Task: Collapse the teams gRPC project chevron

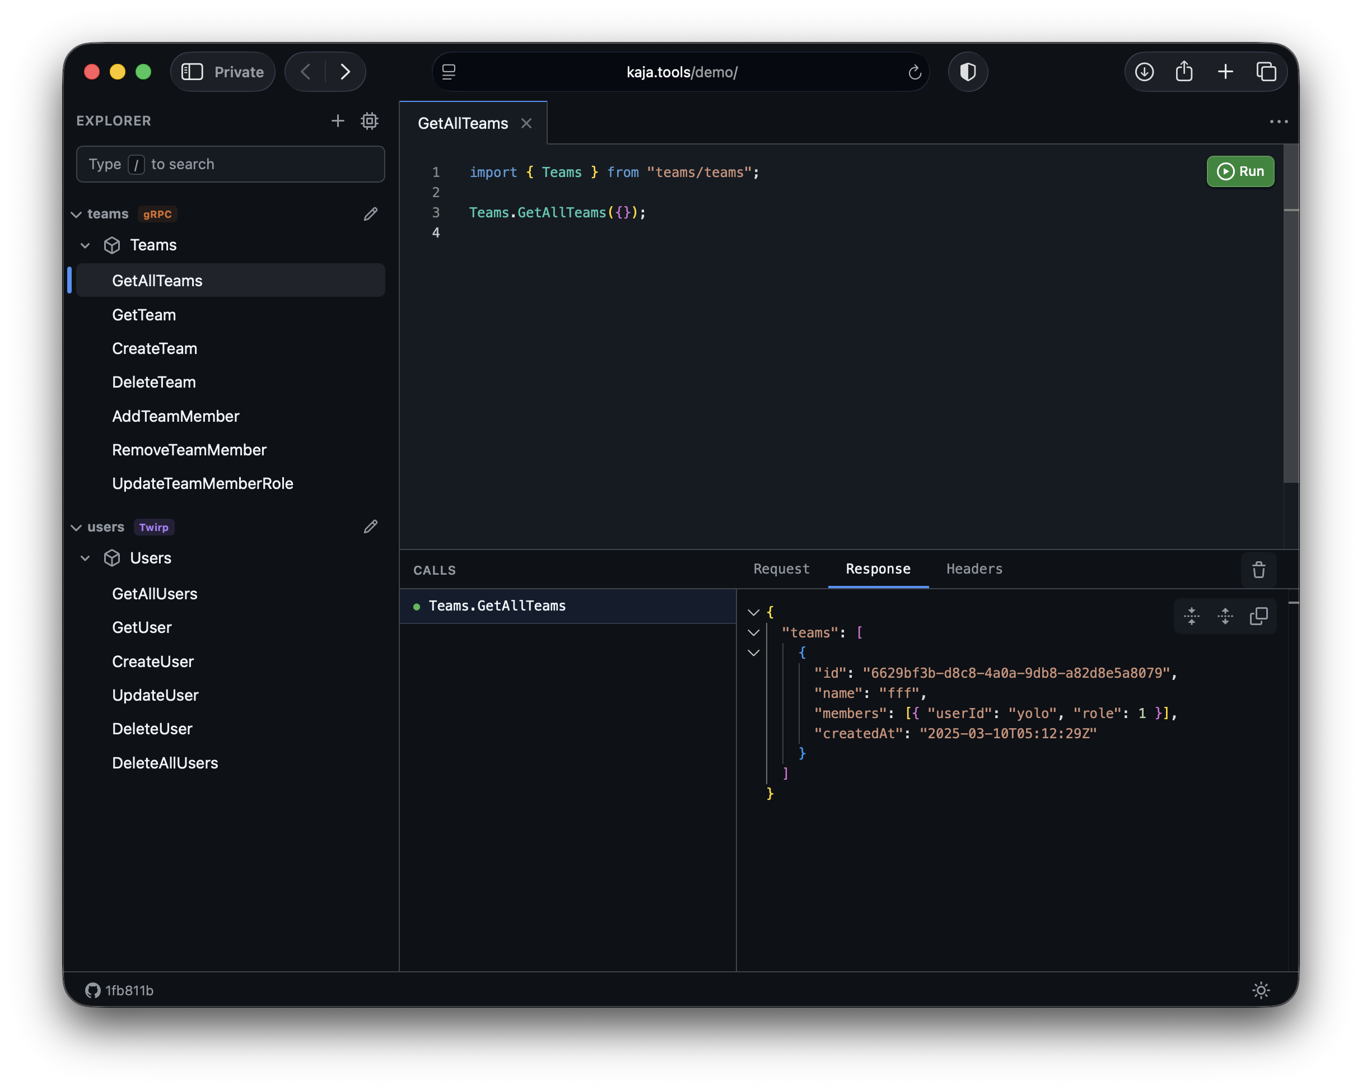Action: coord(76,215)
